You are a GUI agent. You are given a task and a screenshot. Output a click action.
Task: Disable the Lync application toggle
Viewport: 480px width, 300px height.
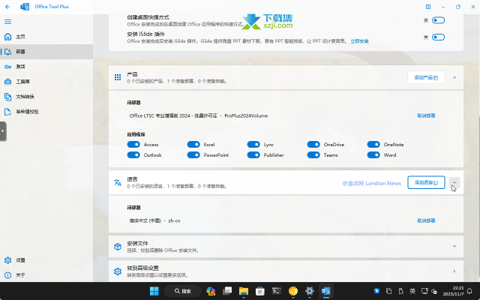(253, 145)
